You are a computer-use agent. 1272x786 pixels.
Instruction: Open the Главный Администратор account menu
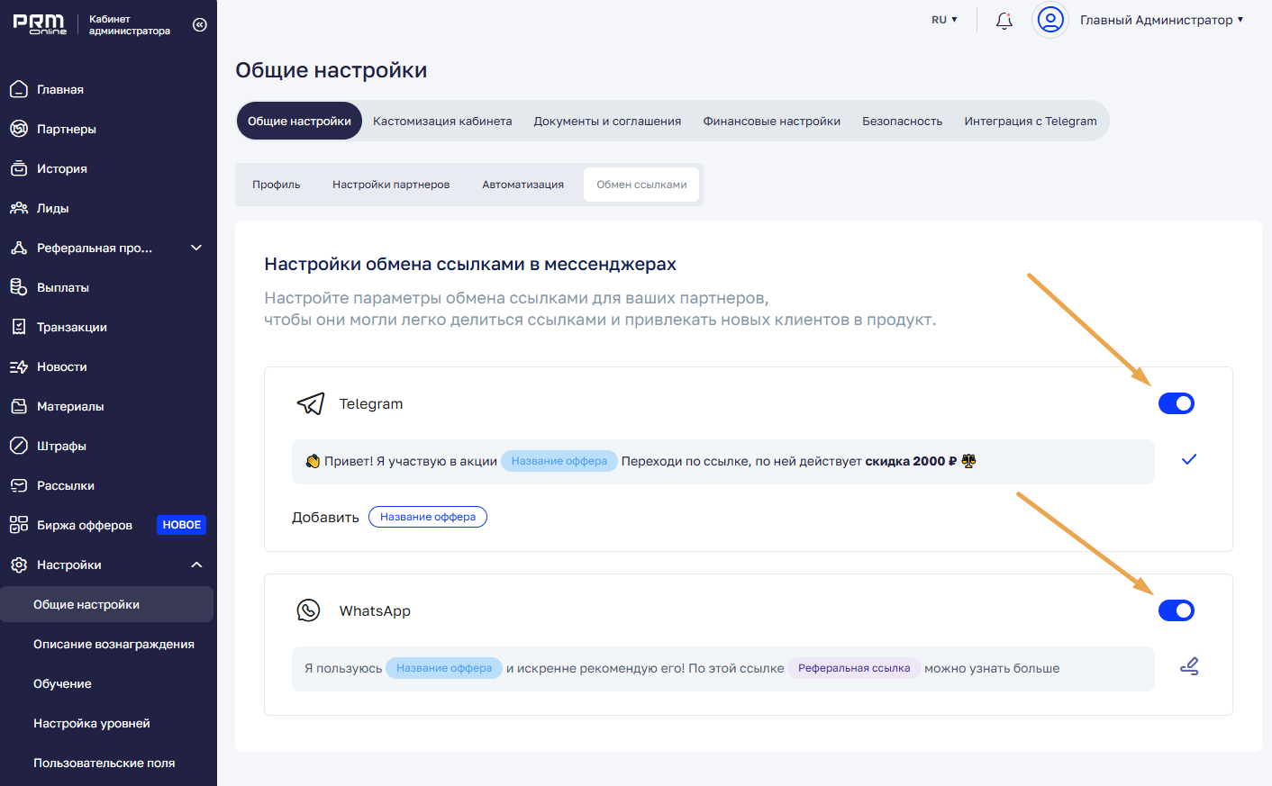(1161, 20)
